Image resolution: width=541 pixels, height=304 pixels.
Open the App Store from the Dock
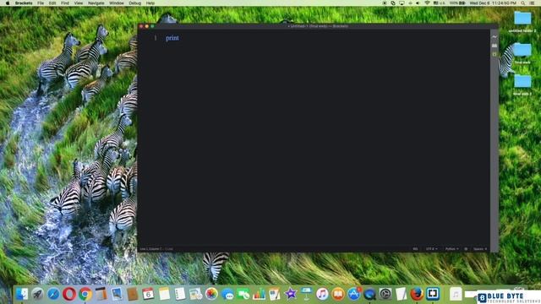[x=354, y=294]
